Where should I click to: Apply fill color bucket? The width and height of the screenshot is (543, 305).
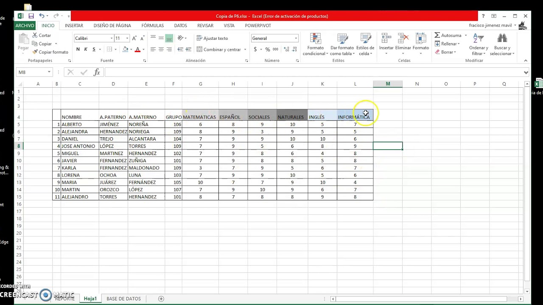[x=125, y=50]
